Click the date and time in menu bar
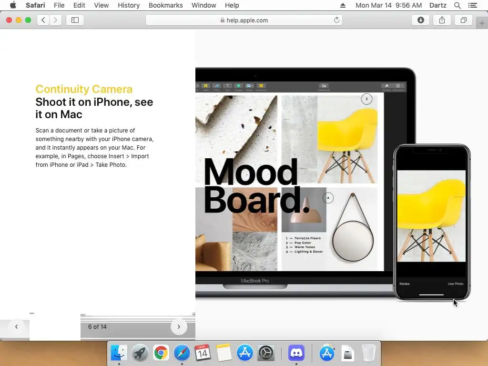488x366 pixels. pos(388,5)
